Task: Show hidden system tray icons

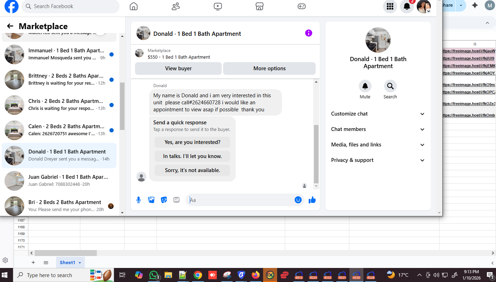Action: point(420,275)
